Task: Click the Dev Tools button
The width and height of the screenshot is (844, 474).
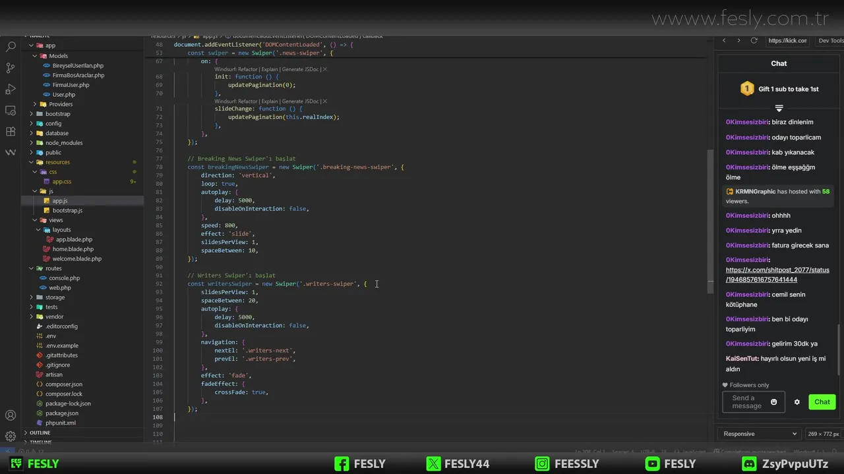Action: 830,41
